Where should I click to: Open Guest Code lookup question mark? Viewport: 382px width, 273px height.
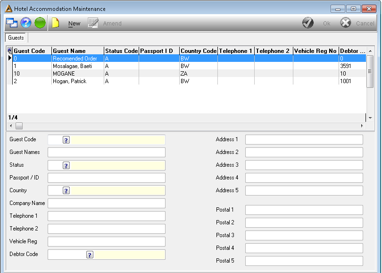tap(66, 140)
